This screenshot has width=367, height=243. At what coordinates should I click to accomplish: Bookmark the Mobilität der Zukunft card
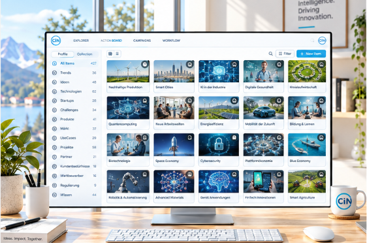279,101
